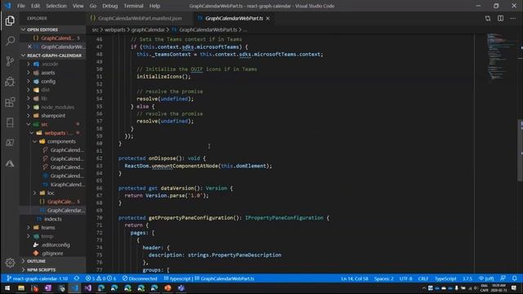Expand the NPM SCRIPTS section
Image resolution: width=523 pixels, height=294 pixels.
pyautogui.click(x=52, y=269)
